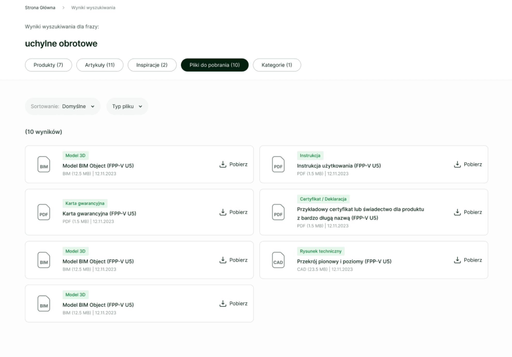The width and height of the screenshot is (512, 357).
Task: Go to the Kategorie (1) tab
Action: point(277,65)
